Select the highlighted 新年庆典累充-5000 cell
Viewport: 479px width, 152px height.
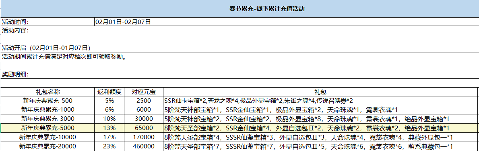coord(47,128)
